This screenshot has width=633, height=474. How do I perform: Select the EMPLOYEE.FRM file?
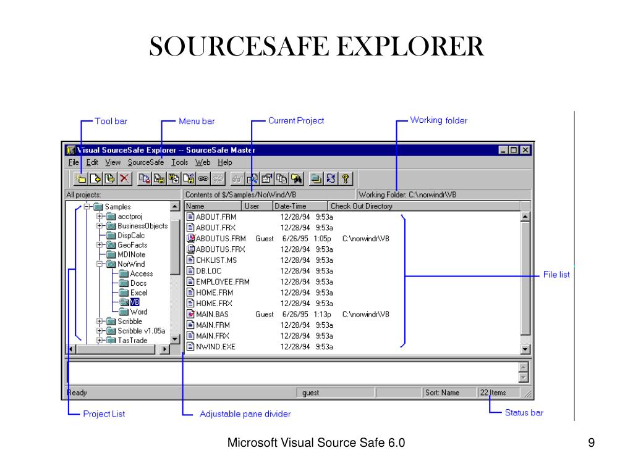point(223,281)
